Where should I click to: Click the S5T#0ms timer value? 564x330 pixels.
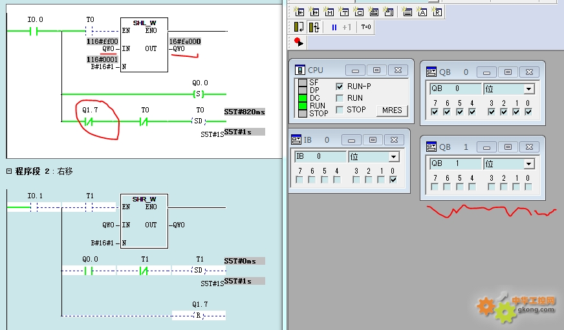click(x=244, y=261)
